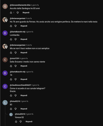Reply to GiovanniDemontis Sardegna comment
This screenshot has width=103, height=126.
click(26, 13)
